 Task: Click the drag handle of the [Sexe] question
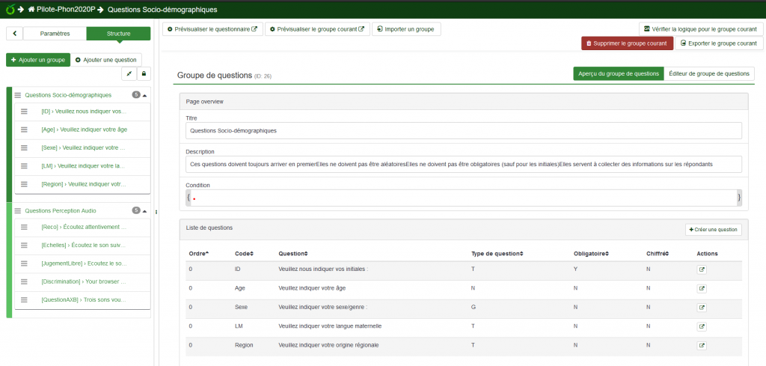[24, 148]
